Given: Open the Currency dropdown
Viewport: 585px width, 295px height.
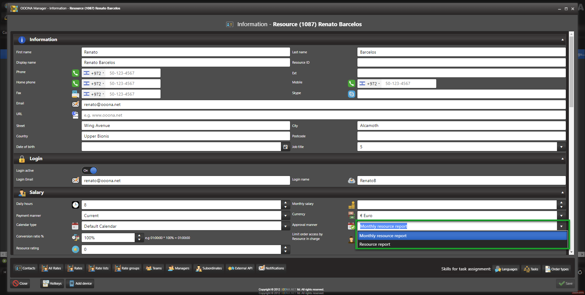Looking at the screenshot, I should (561, 216).
